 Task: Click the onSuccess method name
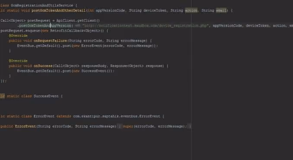(x=43, y=66)
